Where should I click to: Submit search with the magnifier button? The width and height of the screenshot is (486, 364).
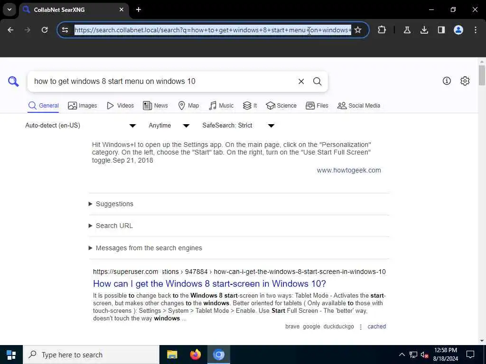(x=317, y=82)
